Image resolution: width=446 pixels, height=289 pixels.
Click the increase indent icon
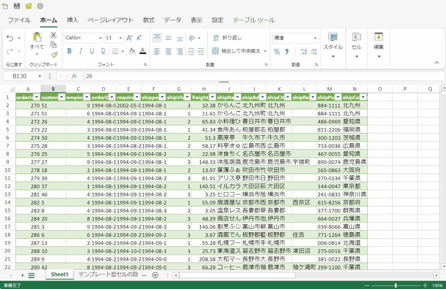(201, 51)
